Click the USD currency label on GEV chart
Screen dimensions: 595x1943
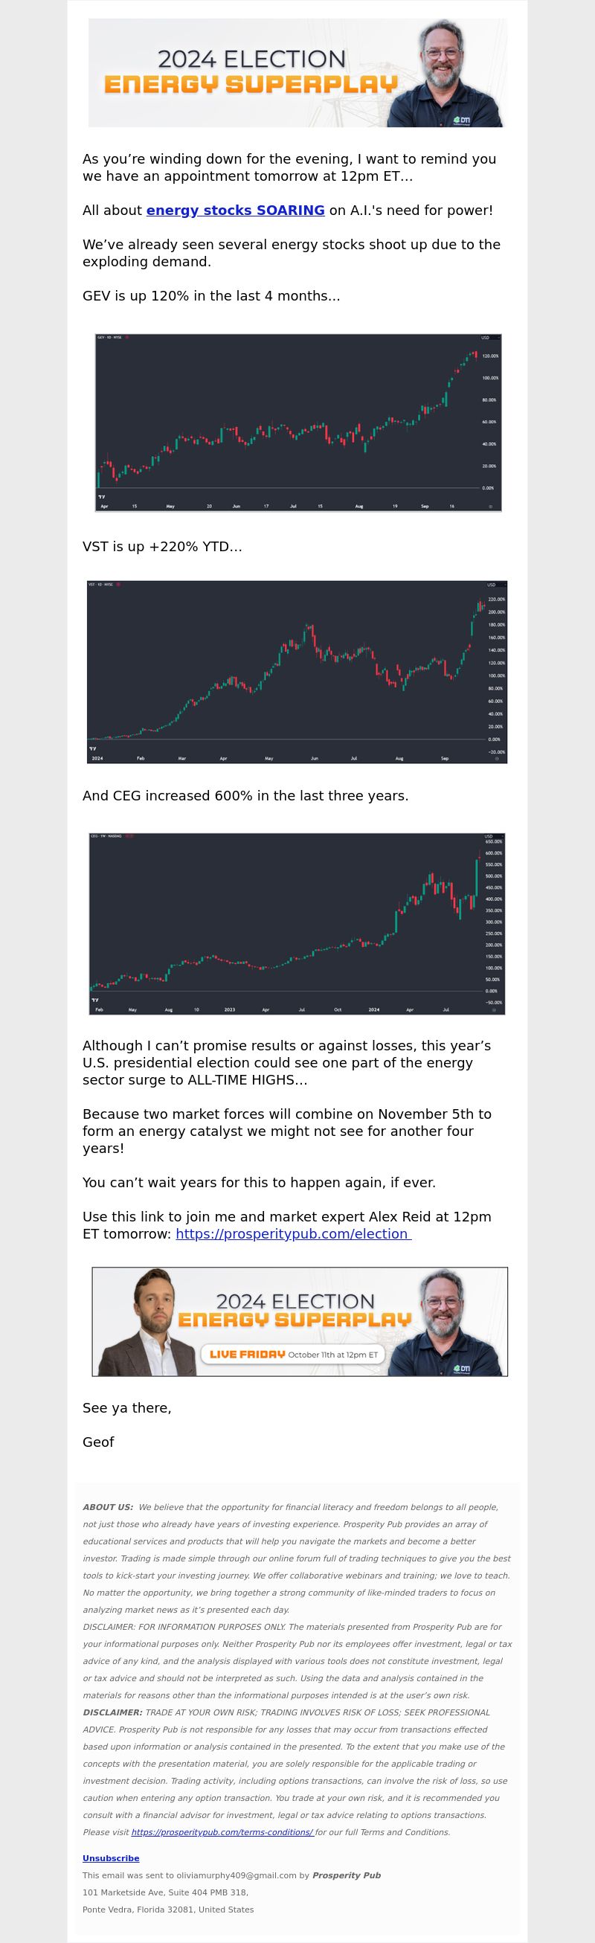point(485,338)
